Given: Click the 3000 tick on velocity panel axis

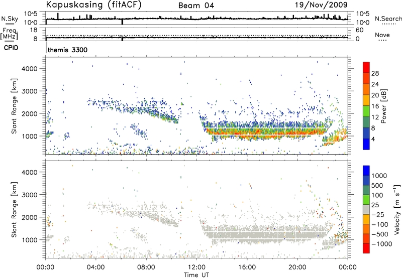Looking at the screenshot, I should pos(30,195).
